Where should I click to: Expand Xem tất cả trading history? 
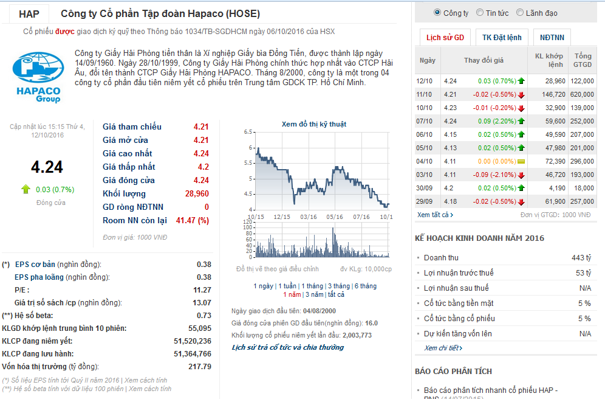435,215
